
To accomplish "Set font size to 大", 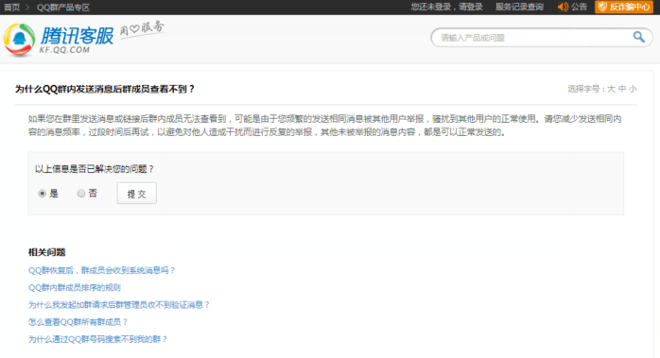I will point(611,89).
